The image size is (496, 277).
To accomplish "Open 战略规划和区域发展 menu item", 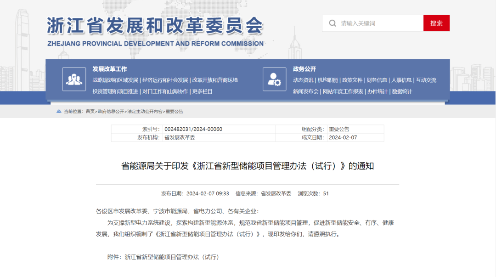I will click(115, 80).
